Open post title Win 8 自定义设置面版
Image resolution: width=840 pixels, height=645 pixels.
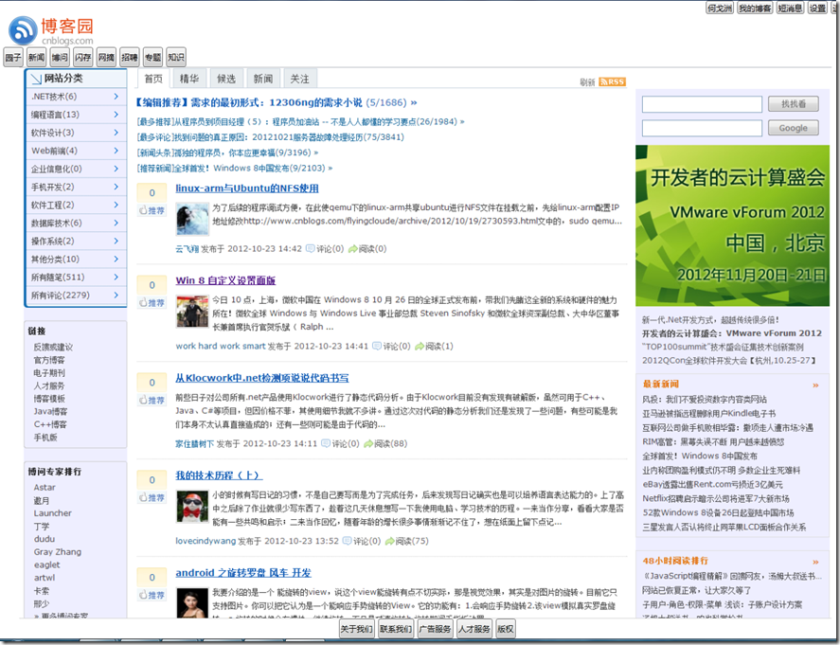click(225, 280)
